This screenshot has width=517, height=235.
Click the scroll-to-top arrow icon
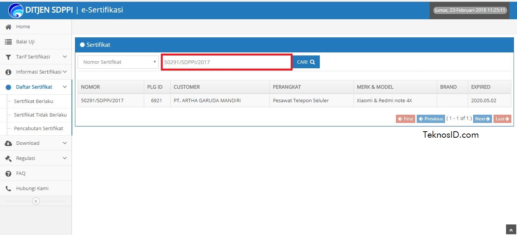click(x=511, y=230)
